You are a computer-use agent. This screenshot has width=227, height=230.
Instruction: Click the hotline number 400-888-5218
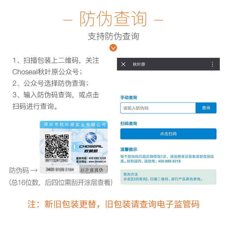tap(169, 161)
